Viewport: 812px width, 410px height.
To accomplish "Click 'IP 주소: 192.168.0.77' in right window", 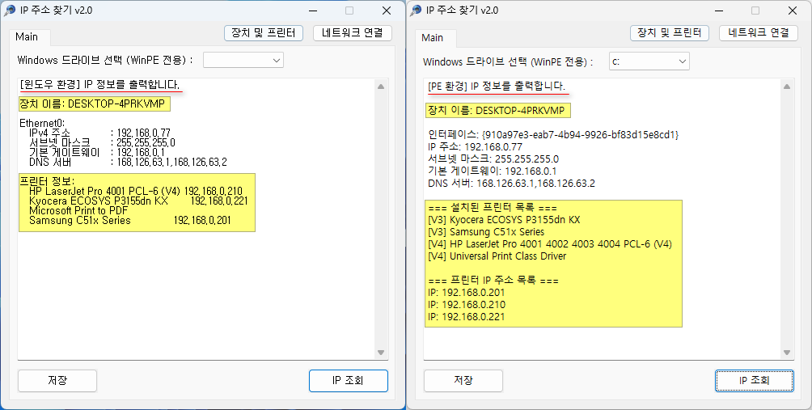I will click(475, 147).
